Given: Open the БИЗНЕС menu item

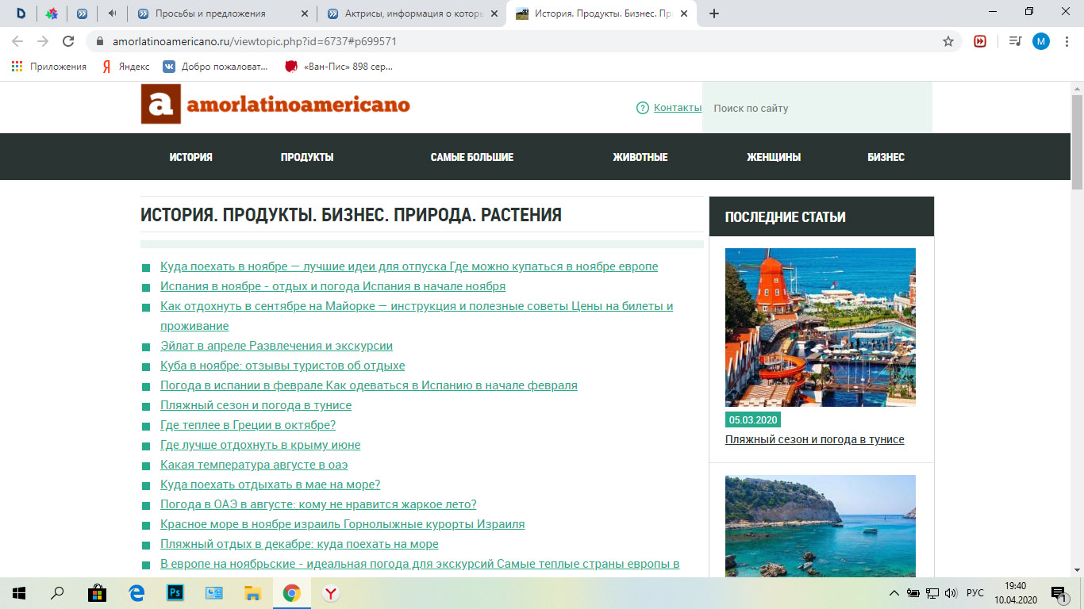Looking at the screenshot, I should 886,157.
